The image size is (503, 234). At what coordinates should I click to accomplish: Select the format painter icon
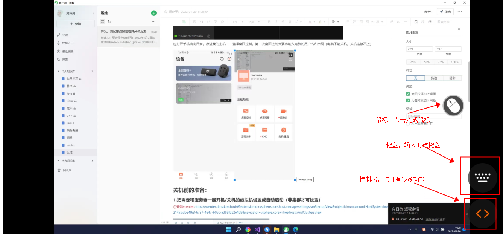pyautogui.click(x=216, y=22)
